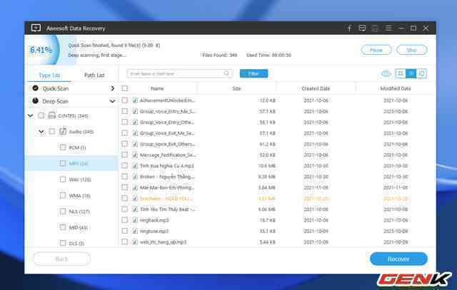Click the save icon in title bar
This screenshot has height=290, width=457.
pyautogui.click(x=375, y=29)
